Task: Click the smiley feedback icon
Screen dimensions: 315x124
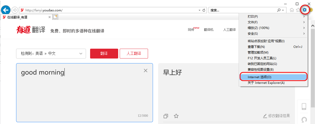Action: point(311,10)
